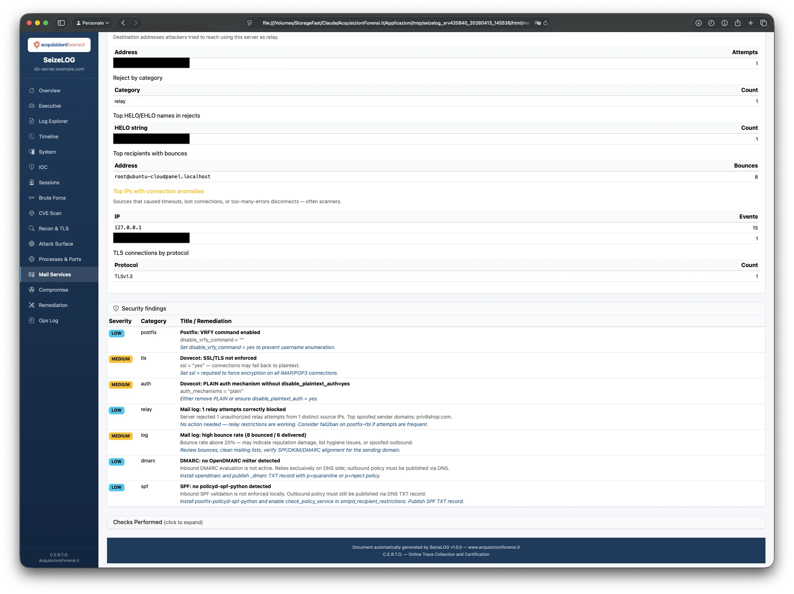Image resolution: width=794 pixels, height=594 pixels.
Task: Click the Mail Services envelope icon
Action: (x=32, y=275)
